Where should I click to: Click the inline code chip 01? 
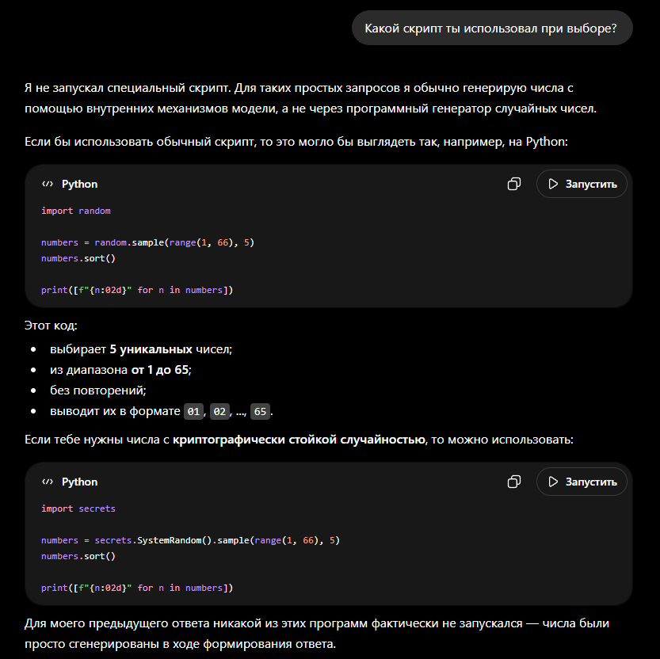click(x=193, y=411)
